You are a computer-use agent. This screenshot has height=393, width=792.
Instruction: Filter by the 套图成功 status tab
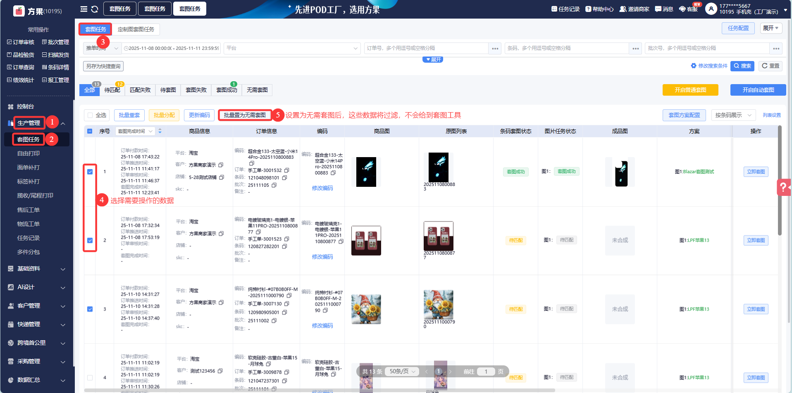click(x=227, y=90)
